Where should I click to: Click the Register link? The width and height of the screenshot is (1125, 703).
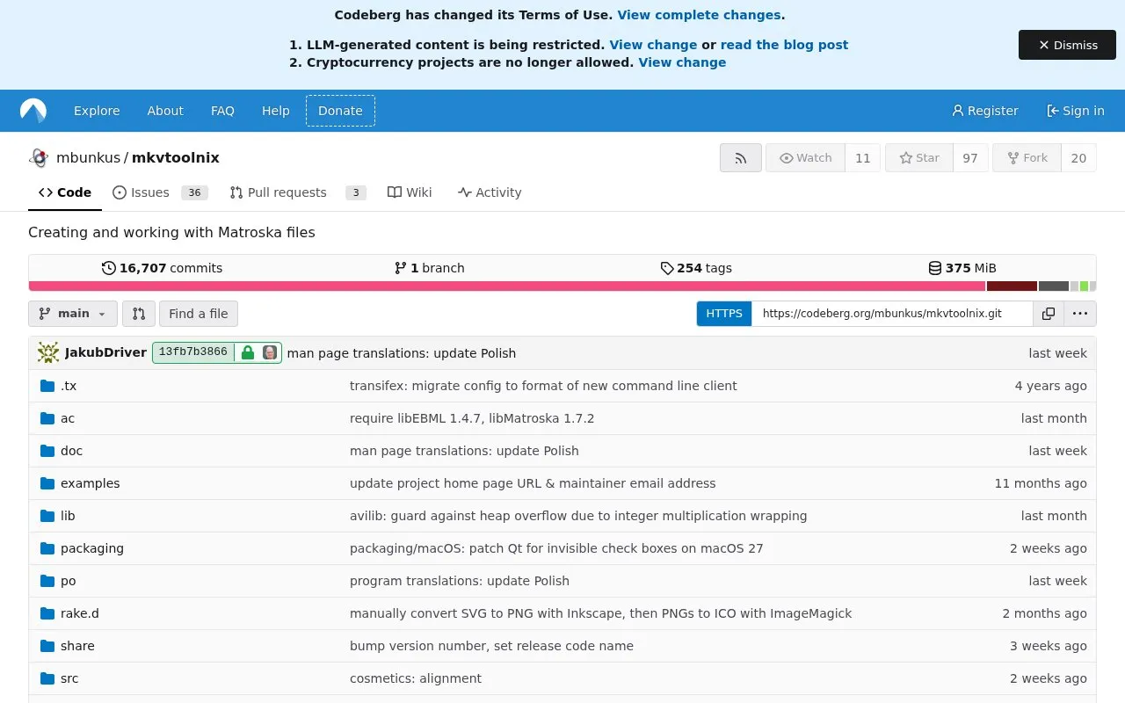tap(984, 111)
